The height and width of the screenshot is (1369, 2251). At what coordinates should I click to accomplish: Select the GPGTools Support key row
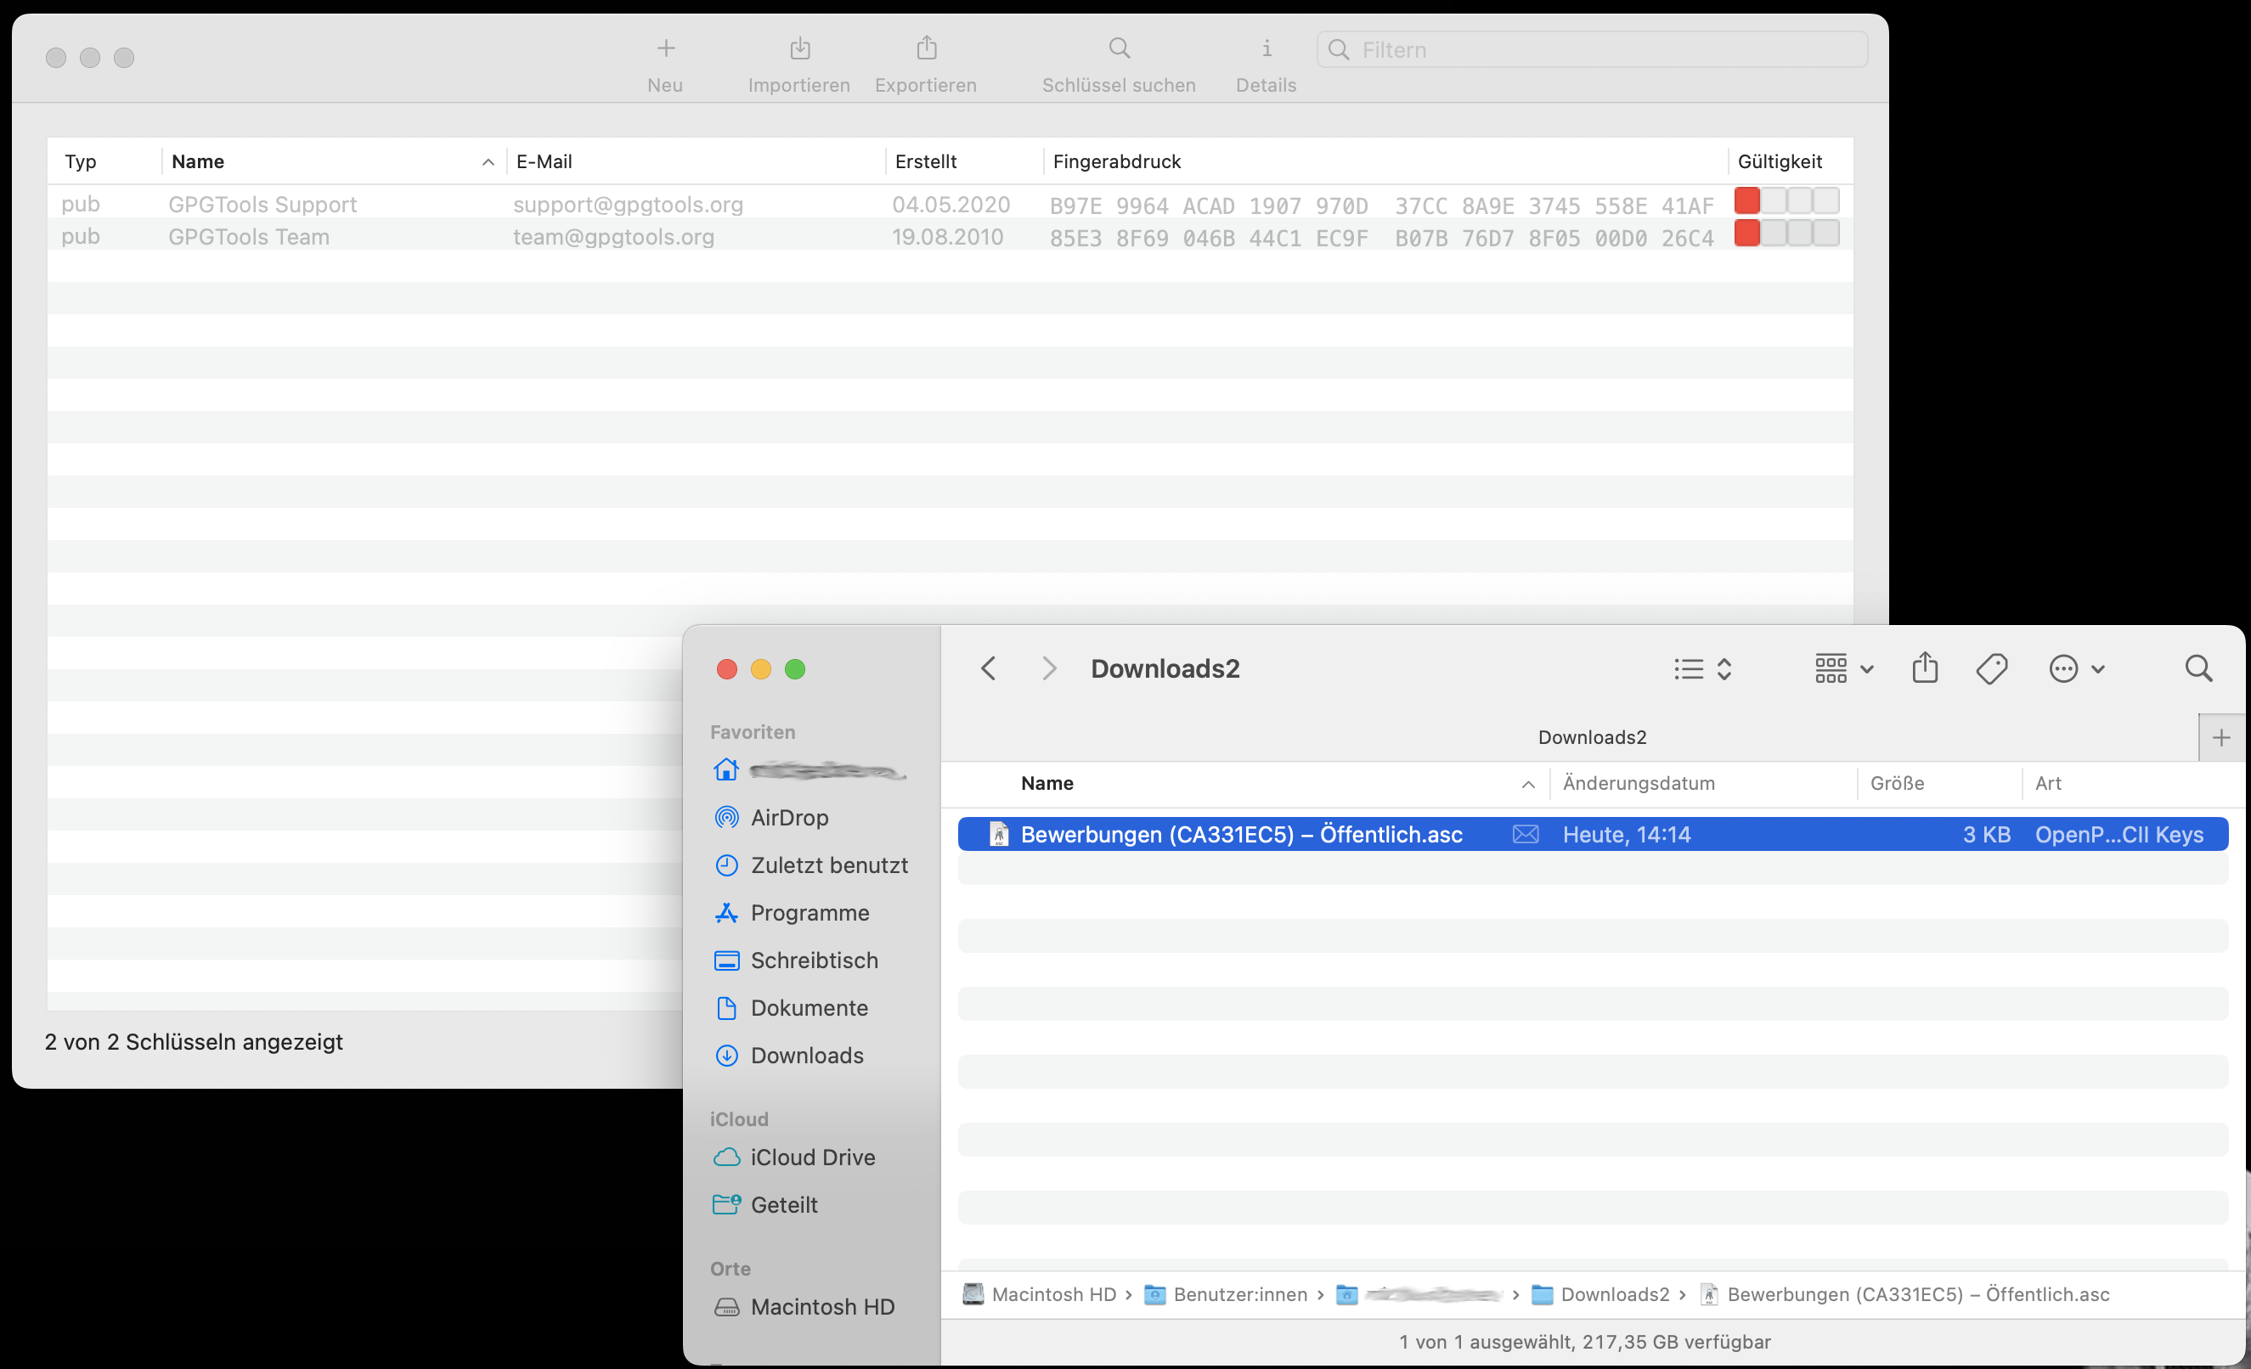point(951,203)
